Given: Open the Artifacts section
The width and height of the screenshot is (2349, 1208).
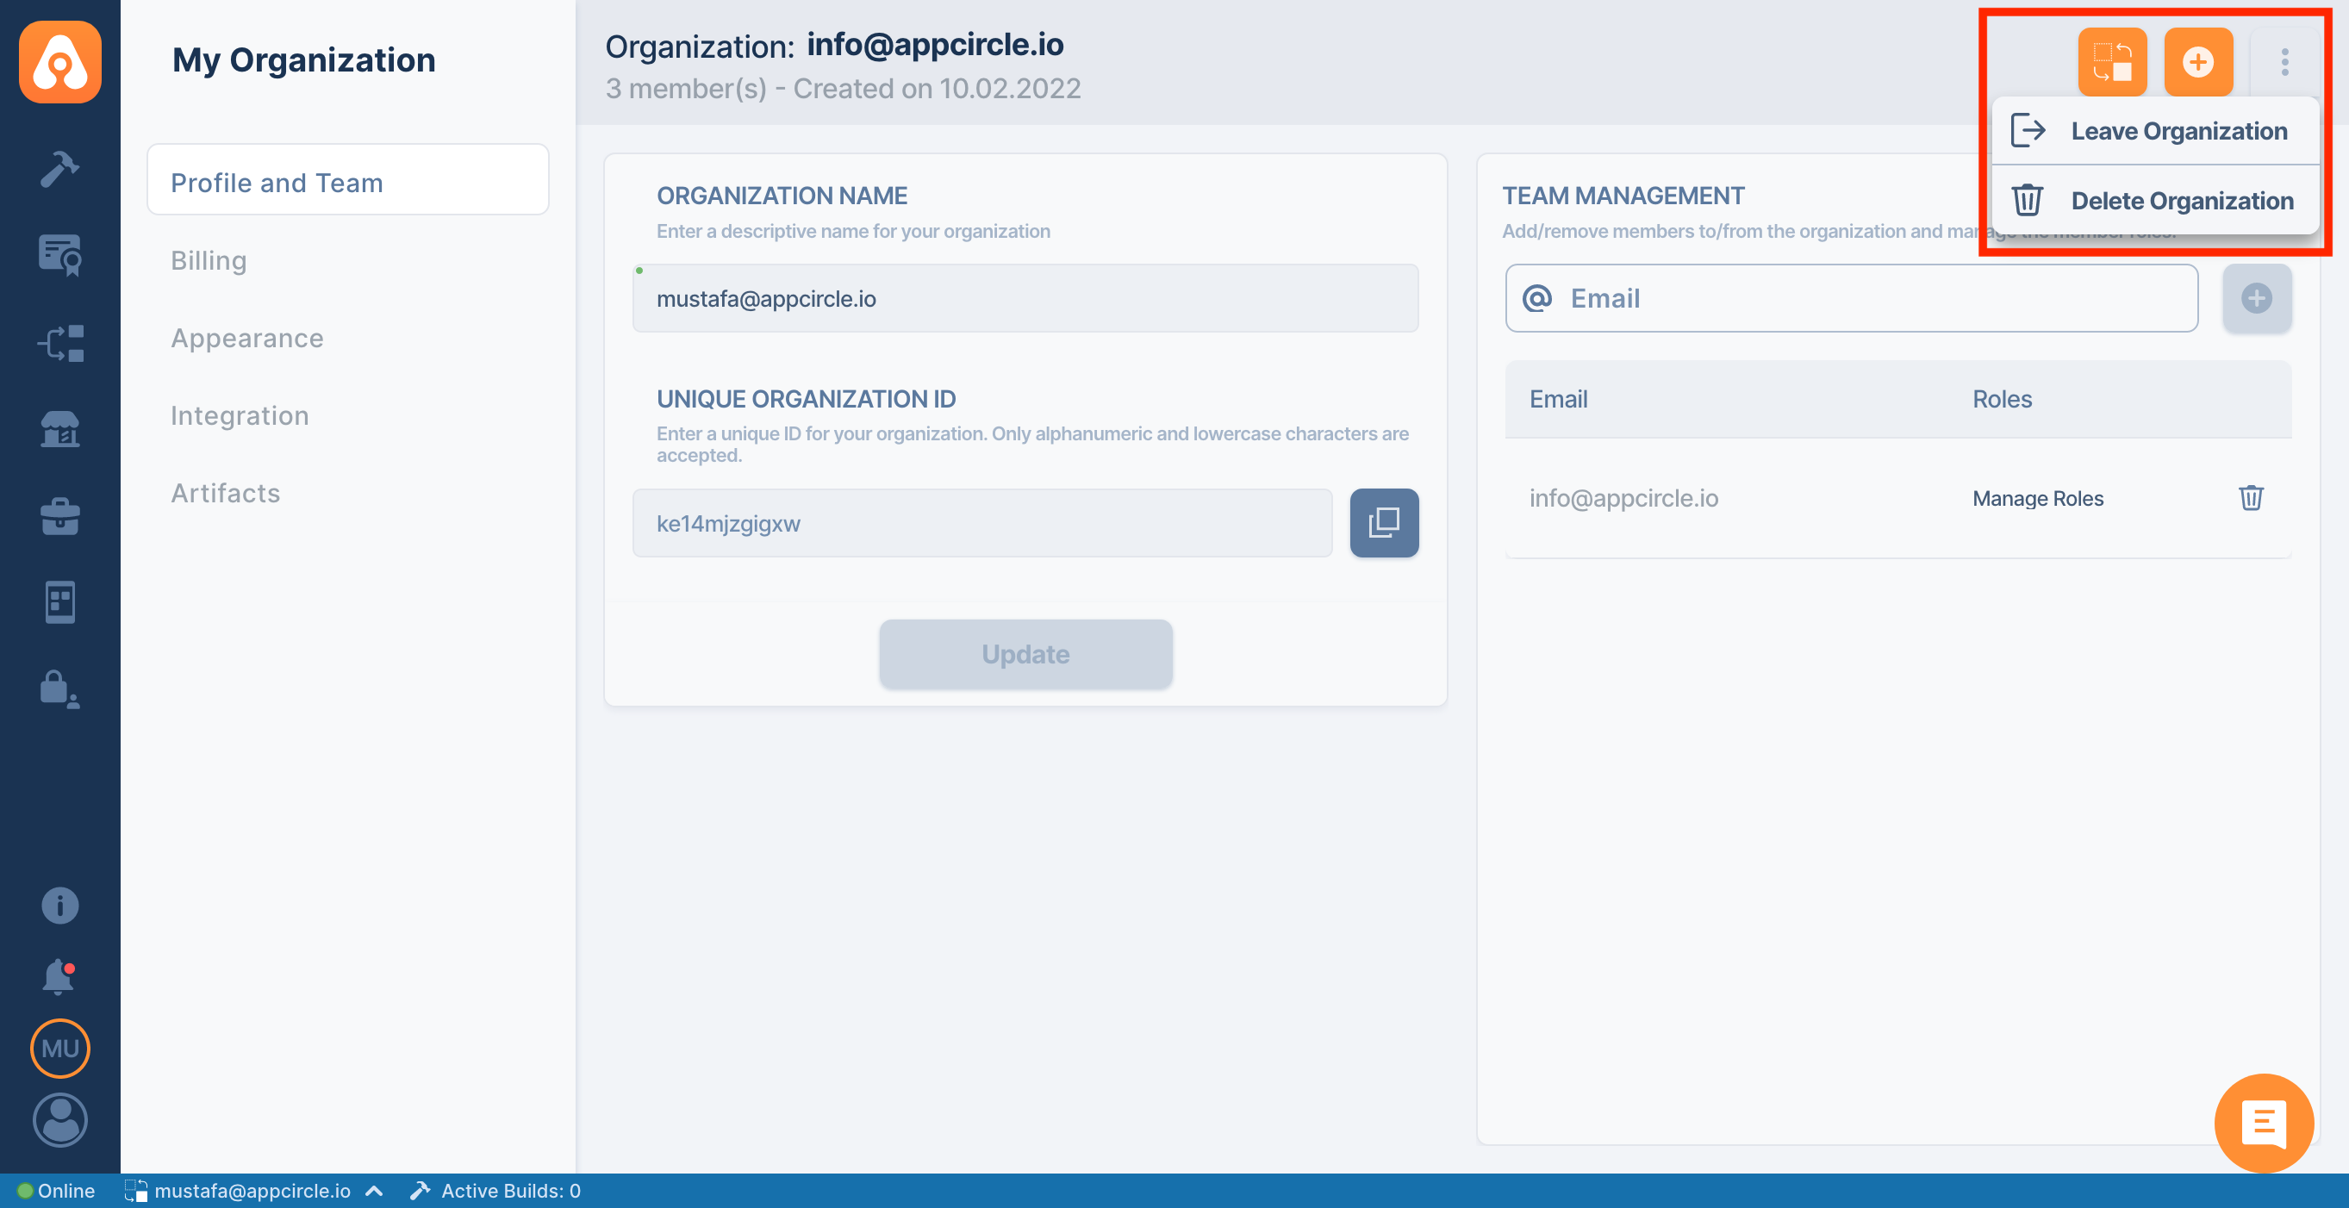Looking at the screenshot, I should coord(225,493).
